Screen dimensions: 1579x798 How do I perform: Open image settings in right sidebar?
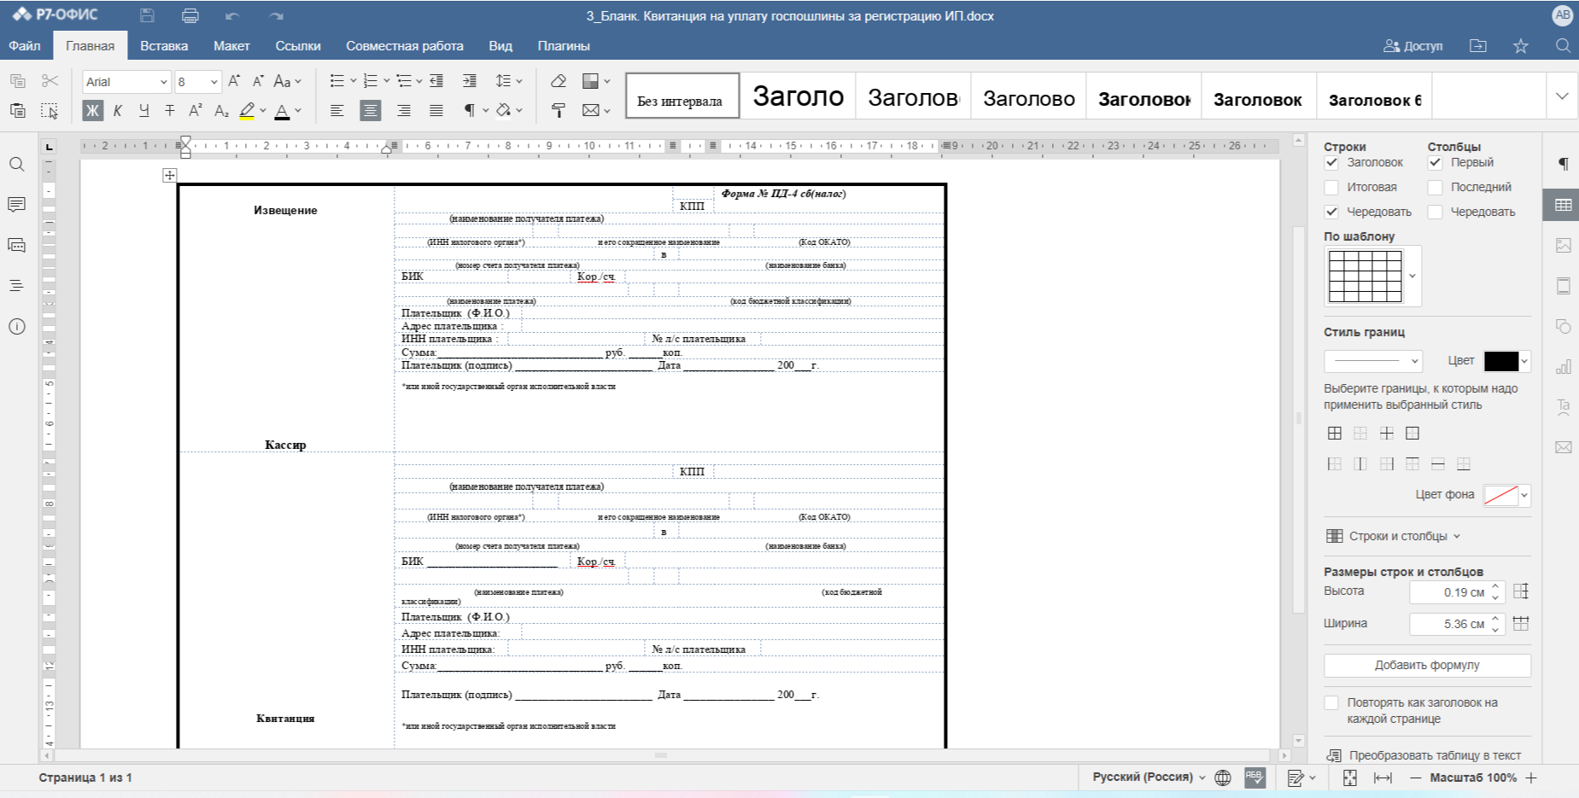(1563, 245)
